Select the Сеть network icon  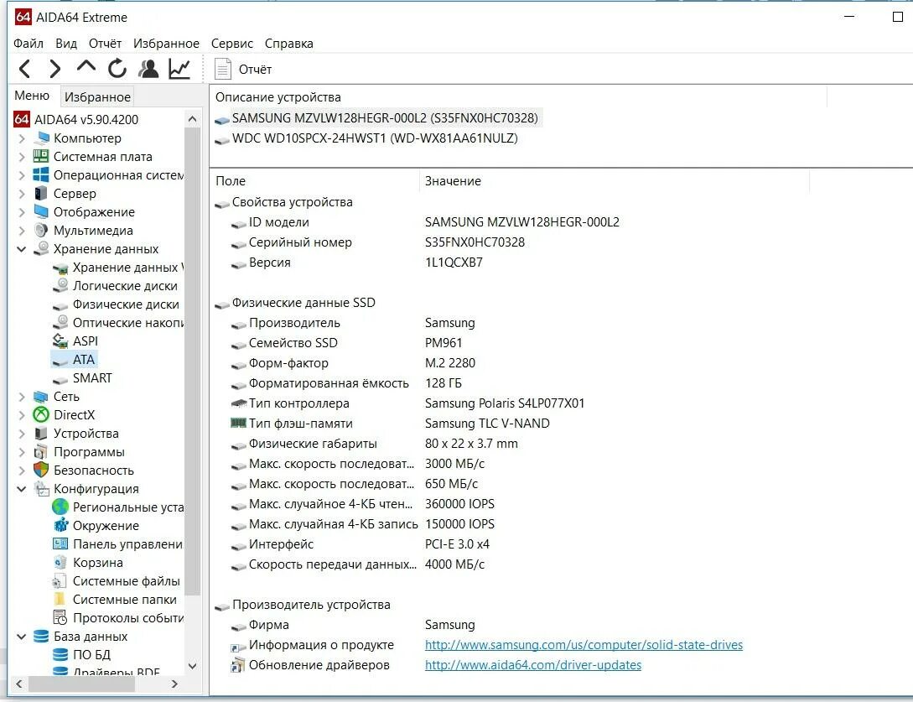[41, 397]
